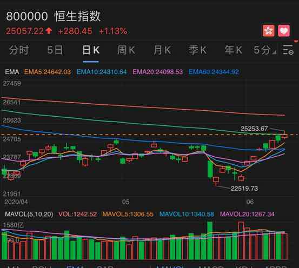Switch to the 分时 intraday tab

pyautogui.click(x=19, y=50)
